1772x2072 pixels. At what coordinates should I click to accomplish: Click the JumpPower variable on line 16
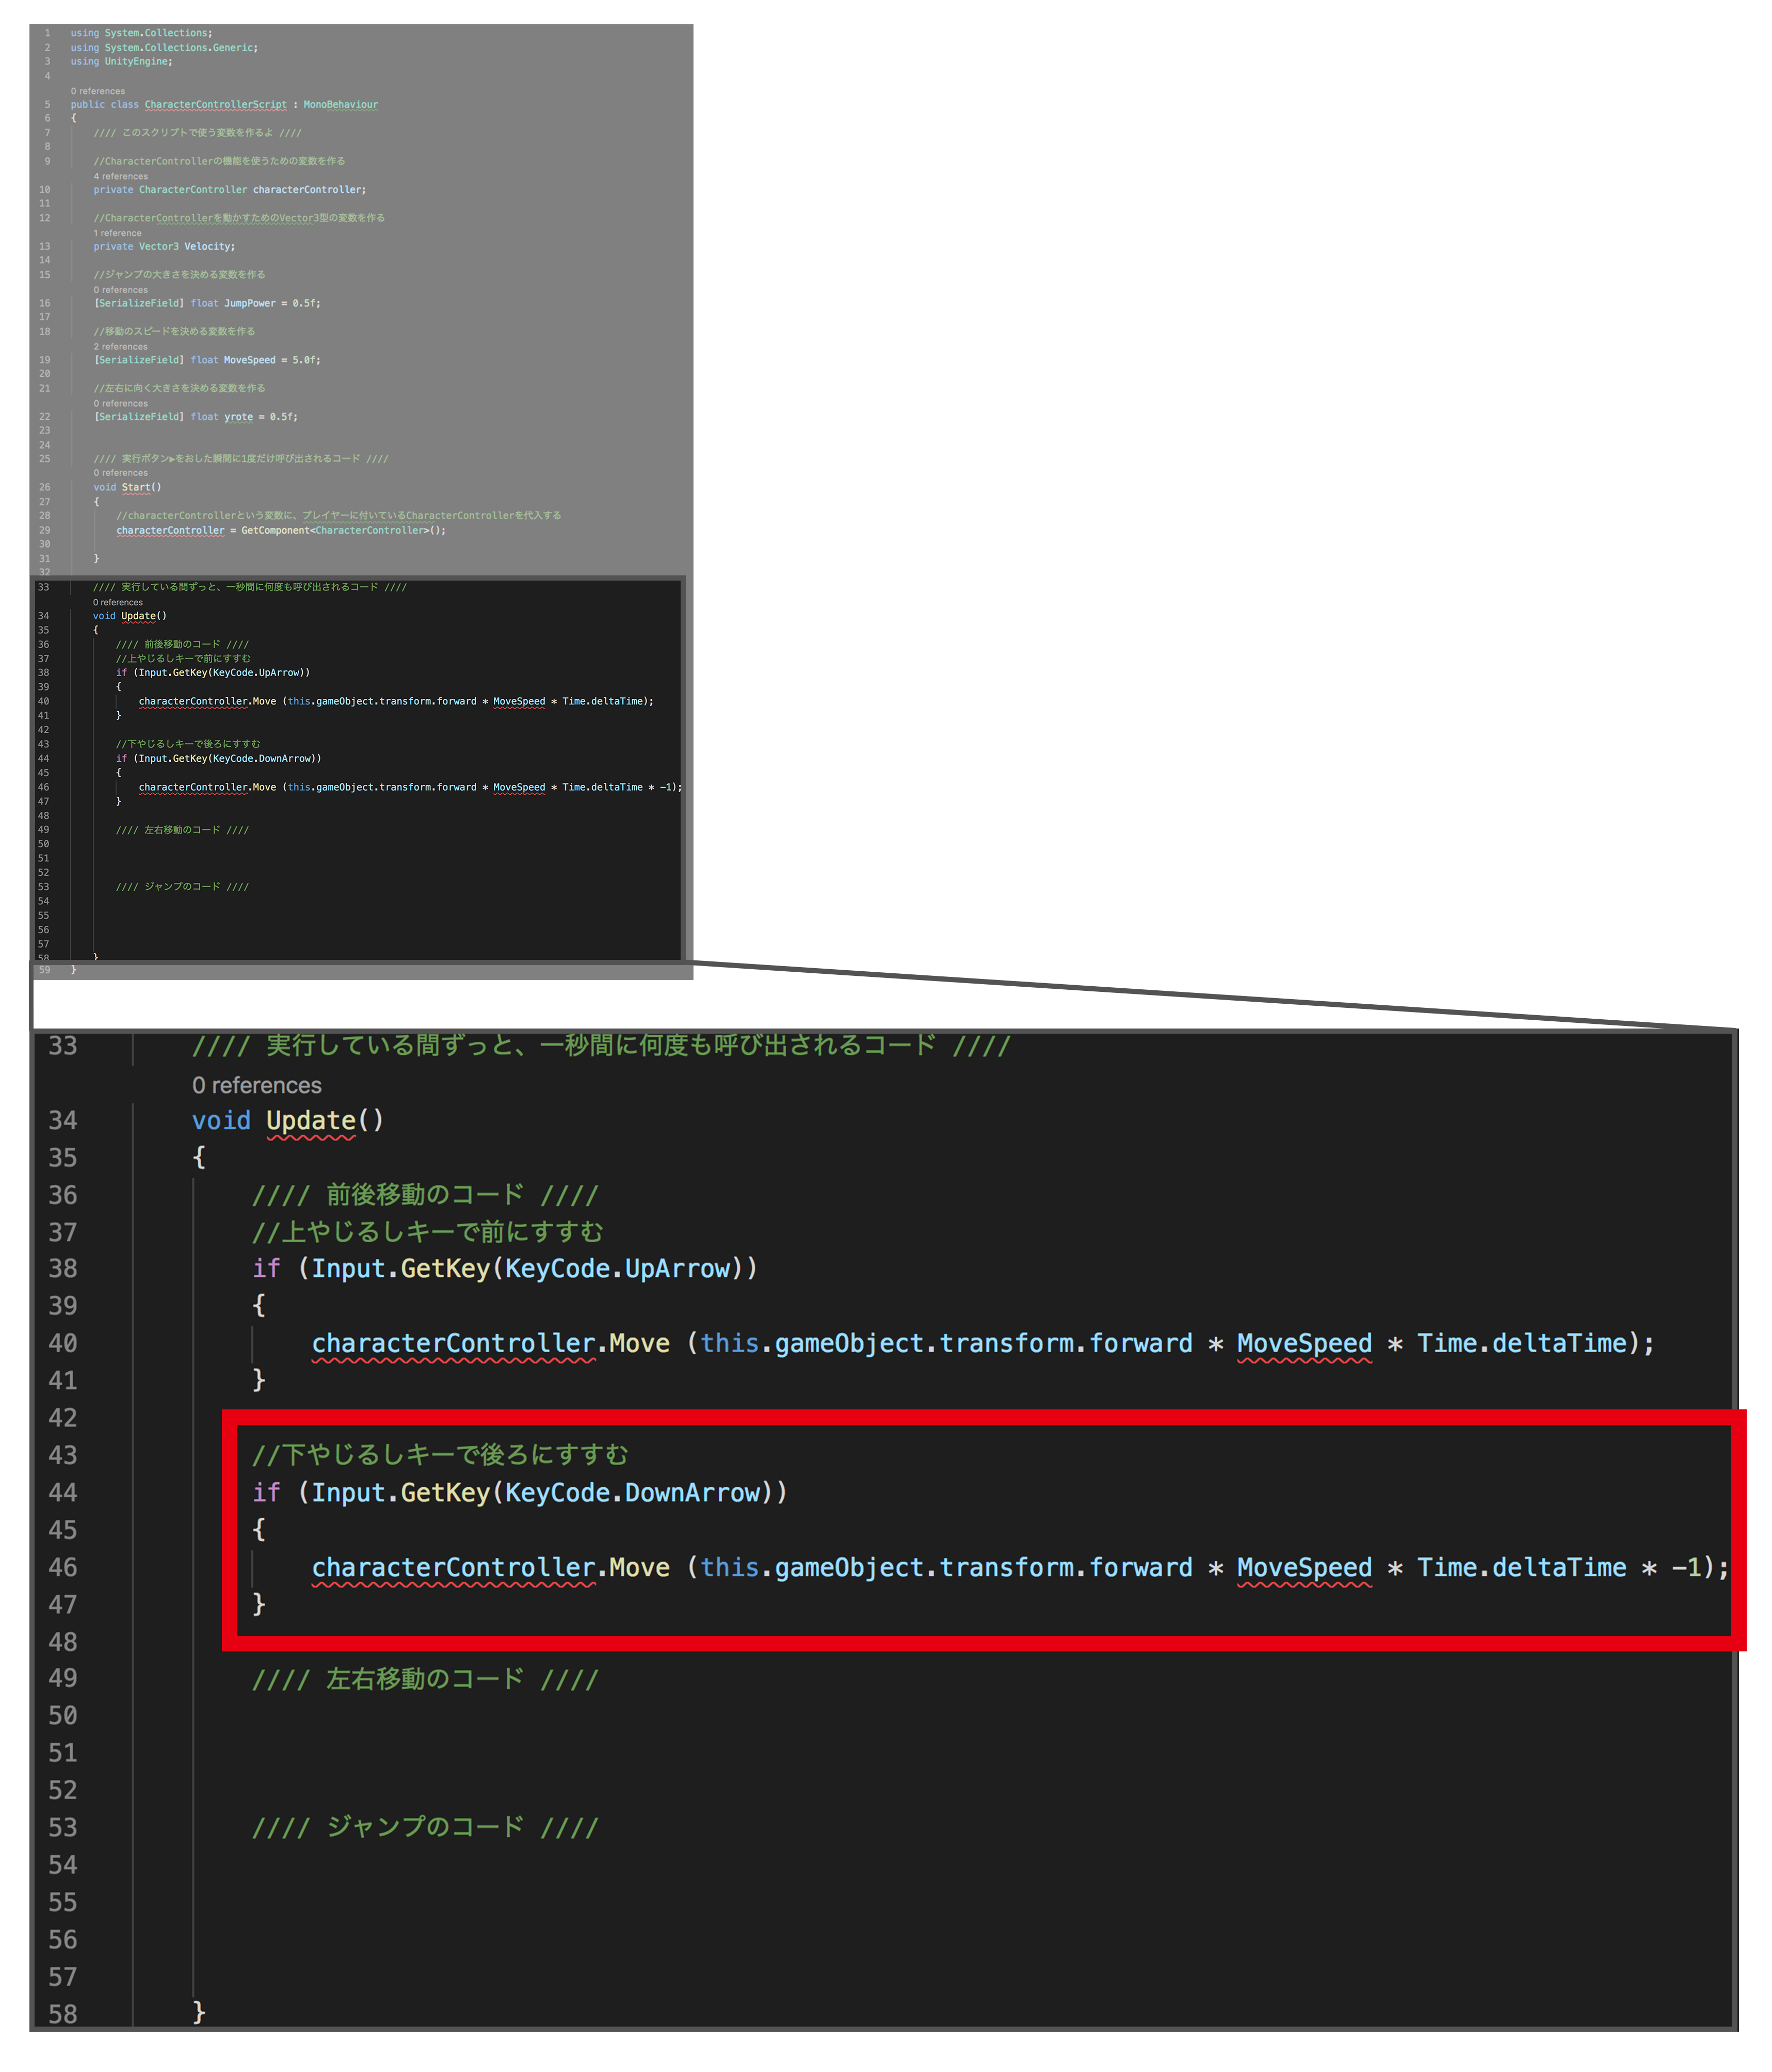[249, 303]
